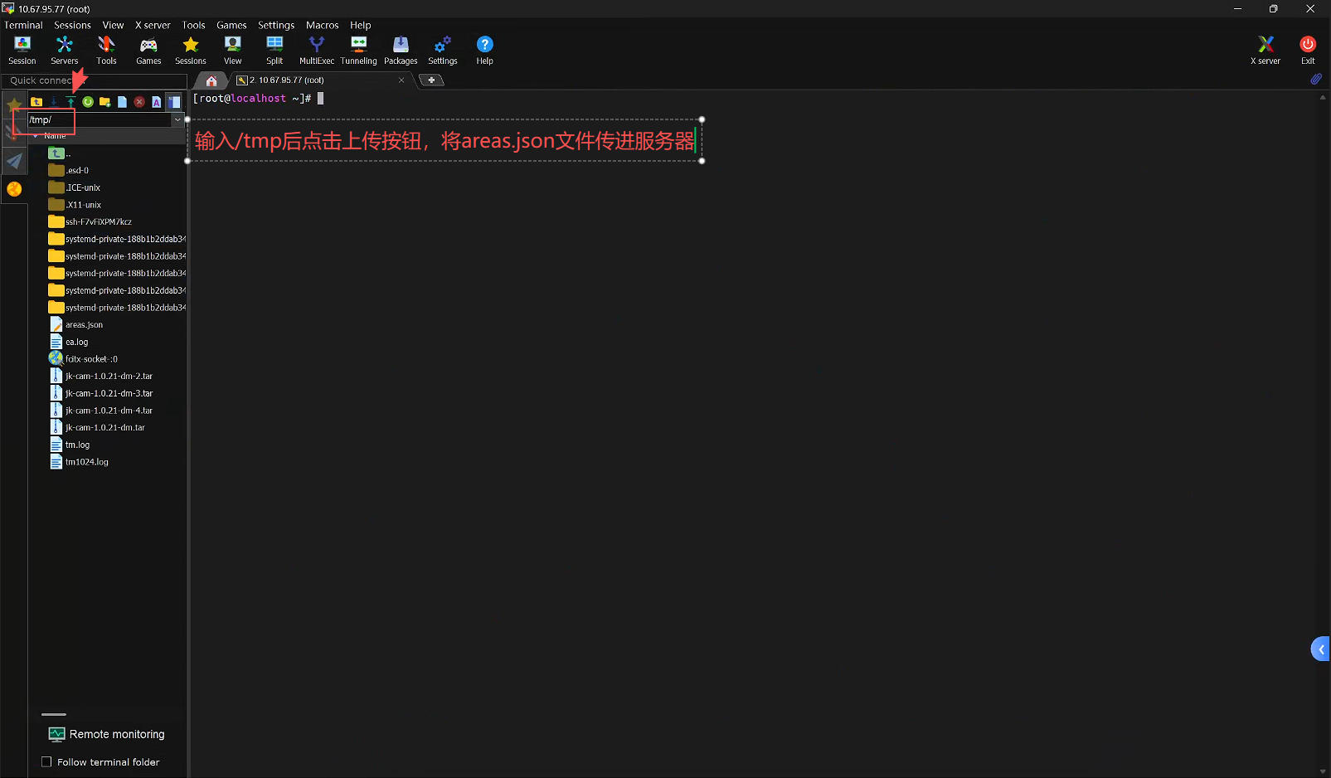Click the download selected files icon
This screenshot has width=1331, height=778.
click(54, 102)
